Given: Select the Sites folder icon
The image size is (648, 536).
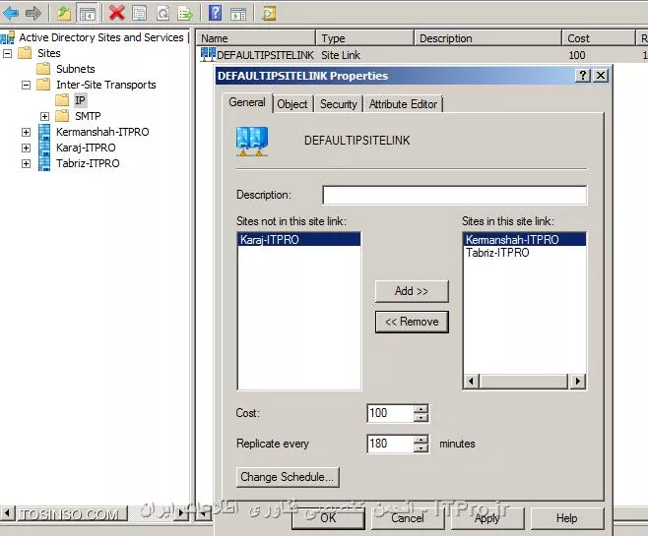Looking at the screenshot, I should 25,53.
